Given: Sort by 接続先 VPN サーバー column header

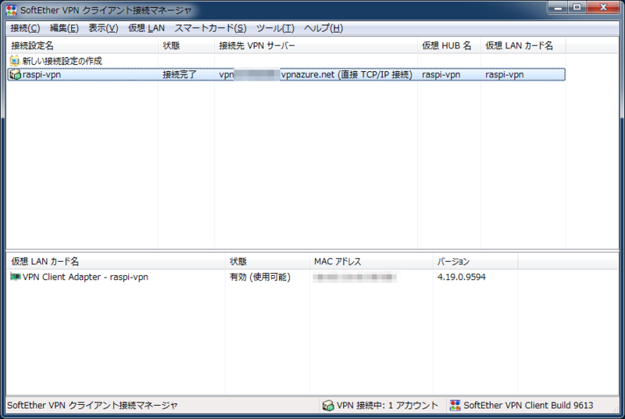Looking at the screenshot, I should 316,45.
